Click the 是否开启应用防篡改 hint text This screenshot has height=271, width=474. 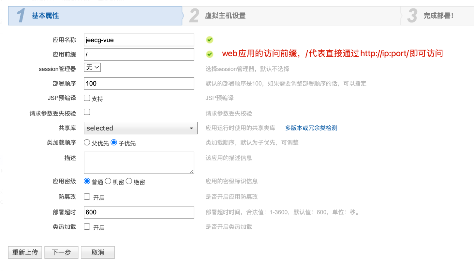(x=231, y=196)
